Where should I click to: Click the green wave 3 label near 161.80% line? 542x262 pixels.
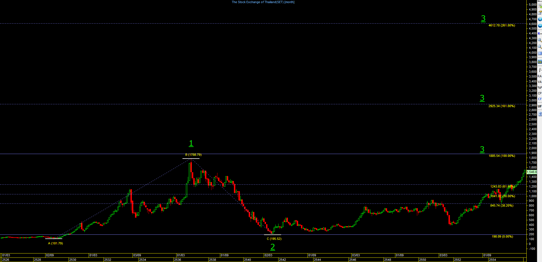(x=482, y=98)
